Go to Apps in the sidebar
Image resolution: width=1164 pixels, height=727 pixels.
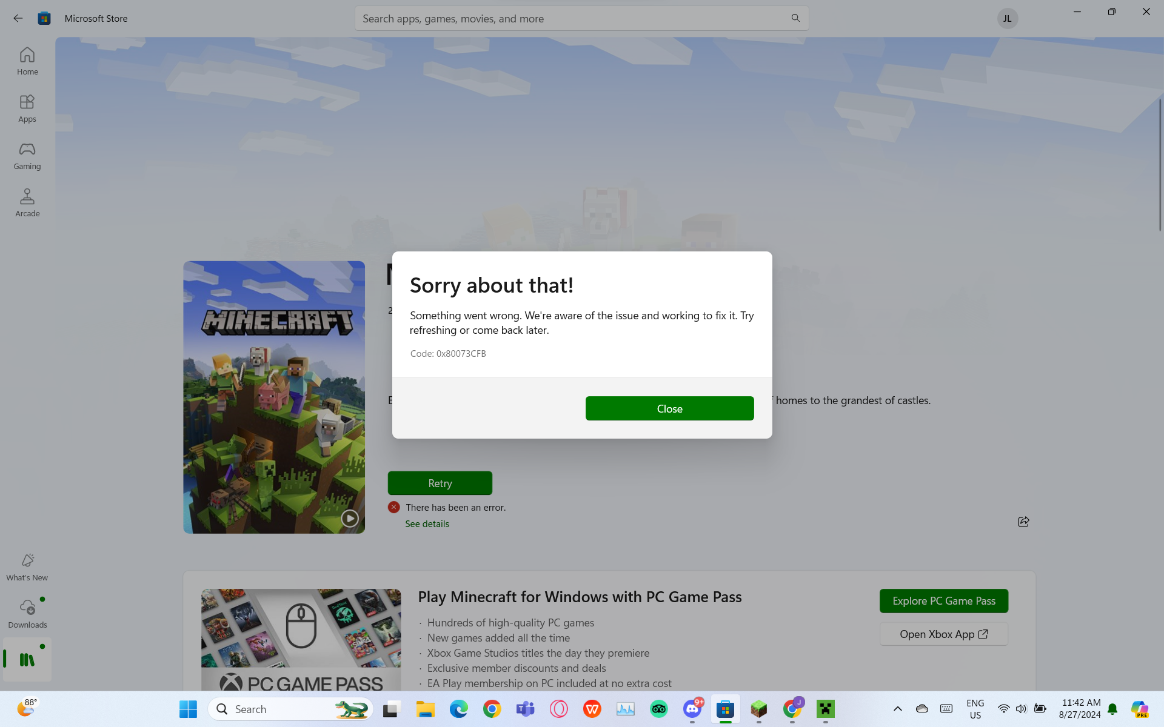[27, 108]
